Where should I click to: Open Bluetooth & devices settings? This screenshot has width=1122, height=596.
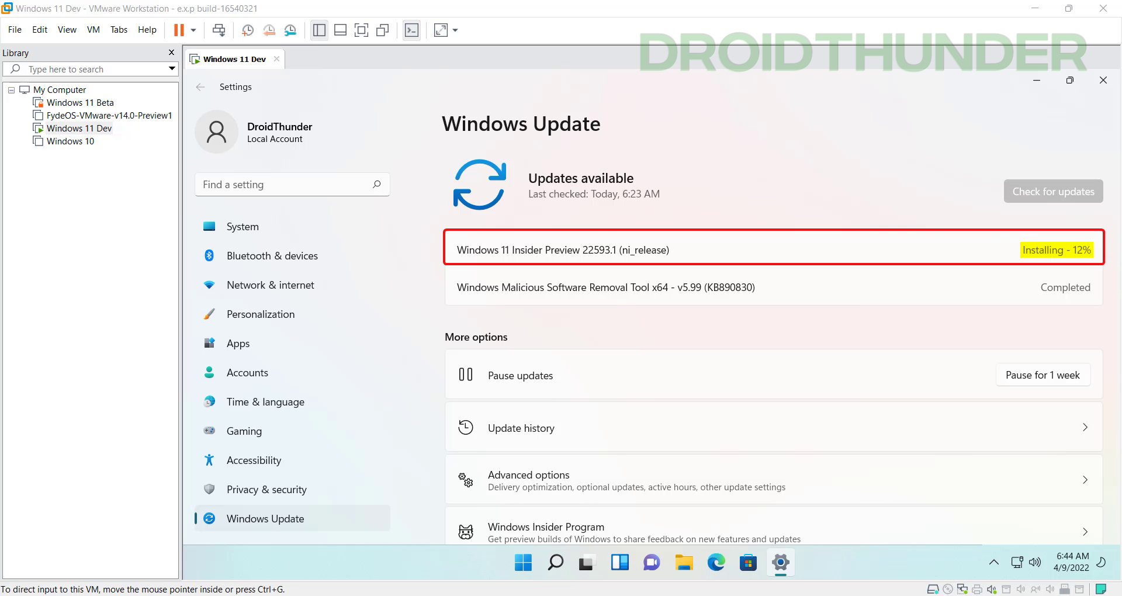coord(292,256)
